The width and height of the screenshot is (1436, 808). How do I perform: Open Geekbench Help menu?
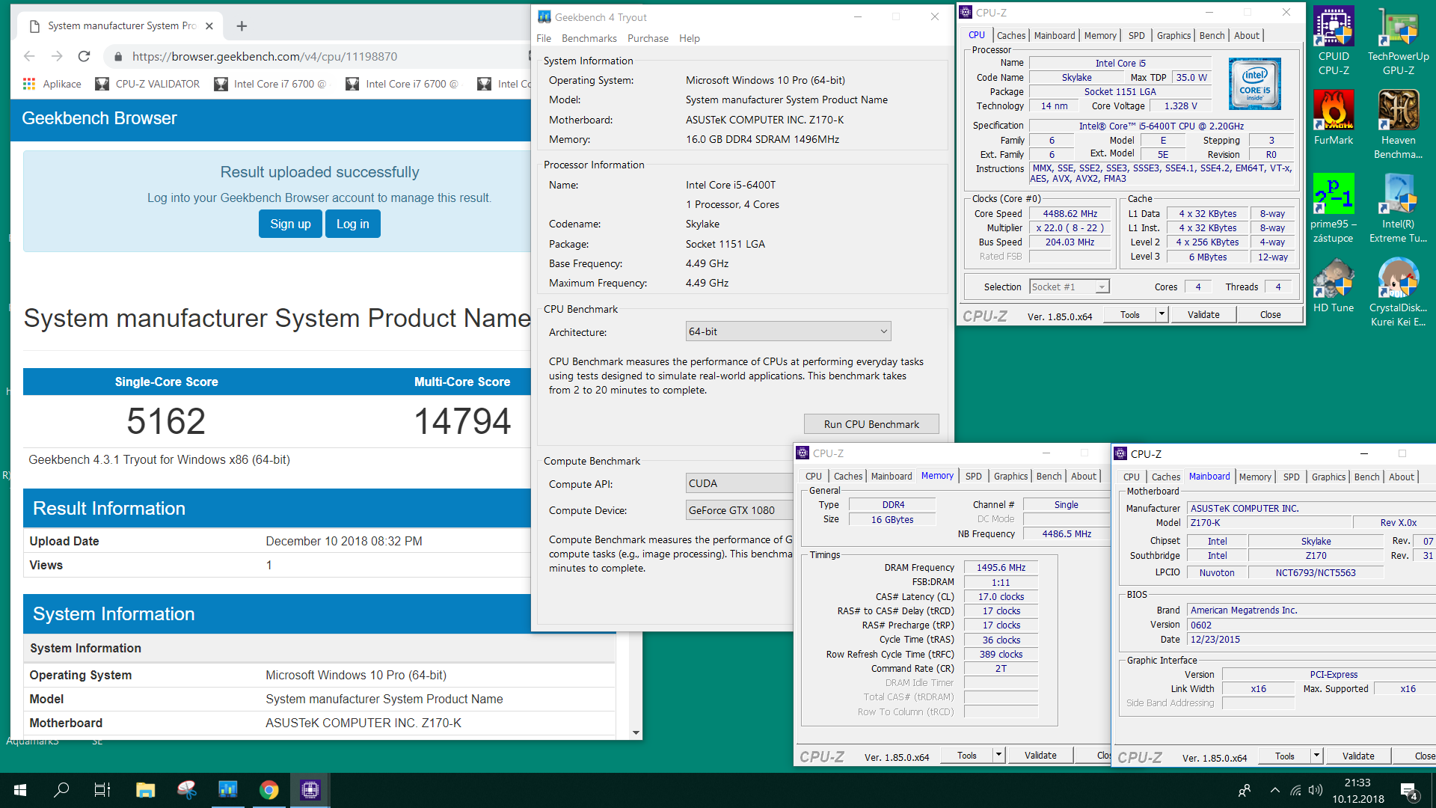tap(690, 38)
